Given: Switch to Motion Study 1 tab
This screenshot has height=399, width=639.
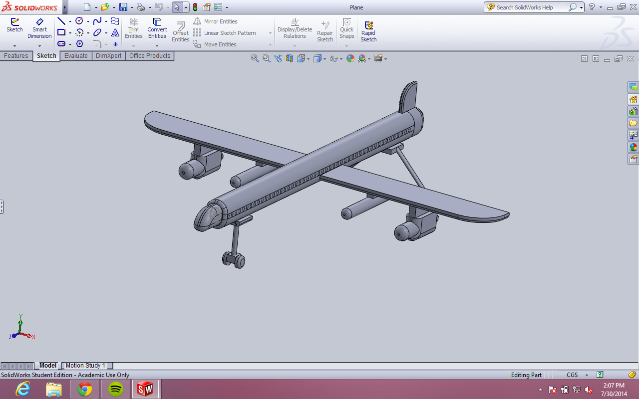Looking at the screenshot, I should coord(85,366).
